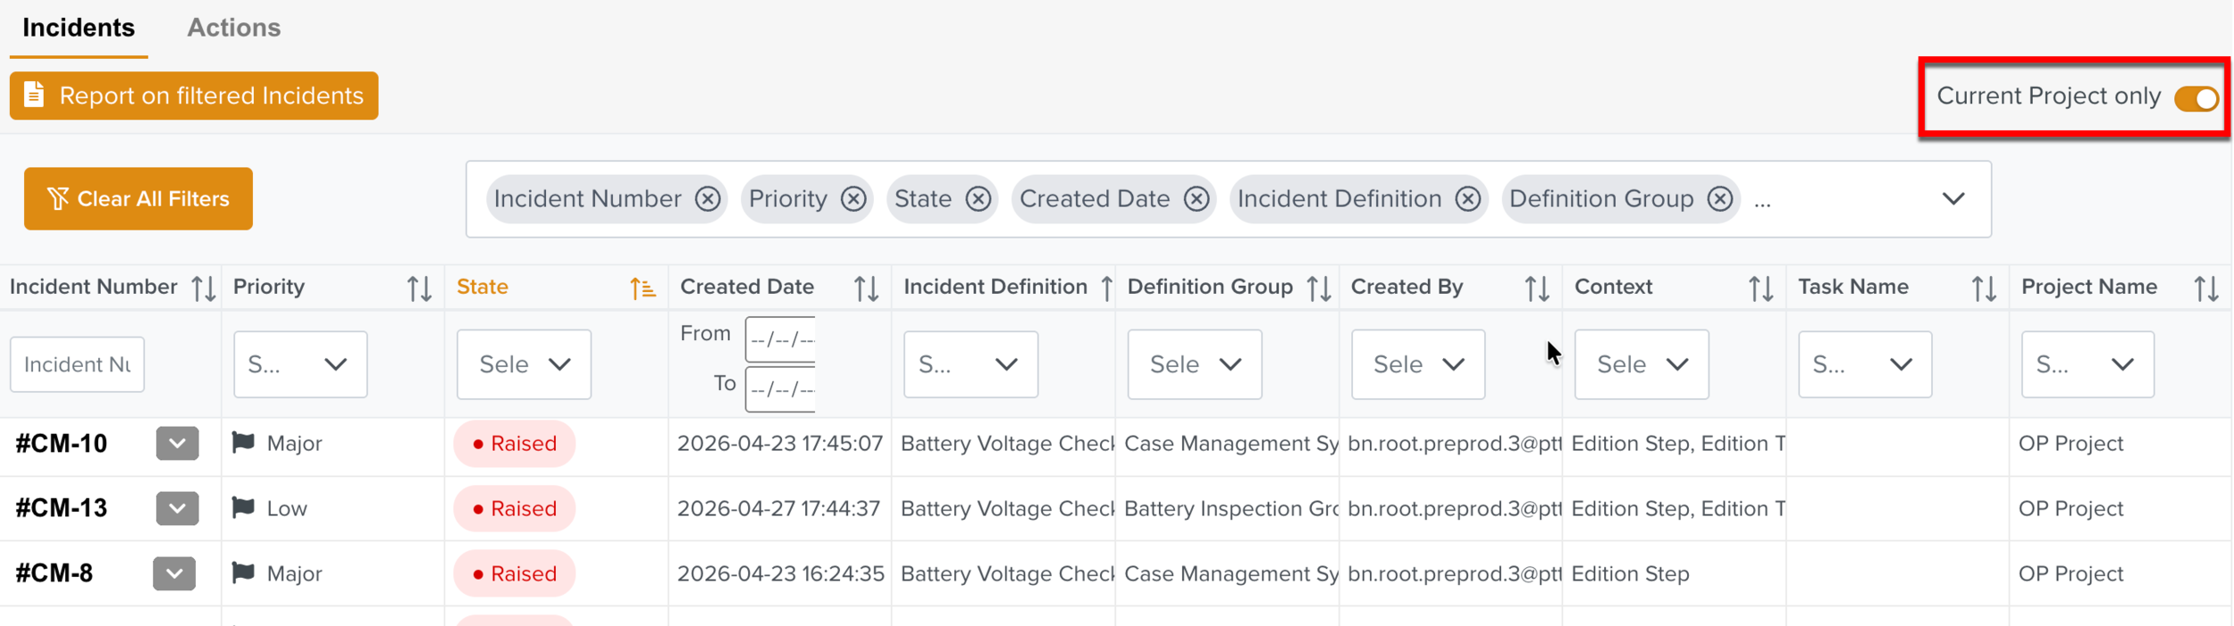Open the Created By filter dropdown

(1418, 364)
